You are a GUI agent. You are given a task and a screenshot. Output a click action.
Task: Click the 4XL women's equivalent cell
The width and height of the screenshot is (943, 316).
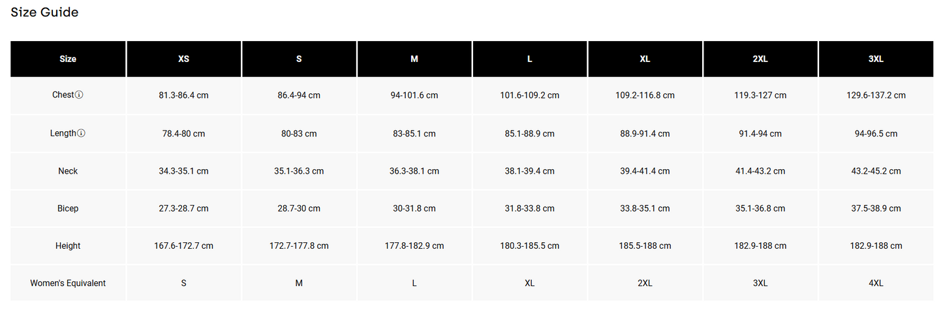click(x=876, y=283)
